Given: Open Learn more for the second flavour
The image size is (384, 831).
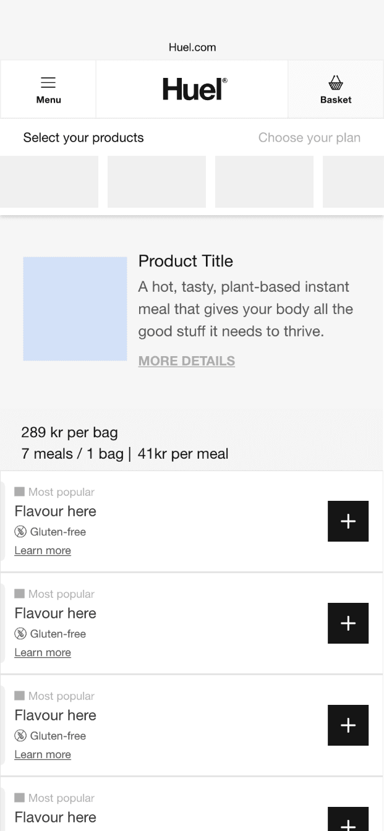Looking at the screenshot, I should coord(43,652).
